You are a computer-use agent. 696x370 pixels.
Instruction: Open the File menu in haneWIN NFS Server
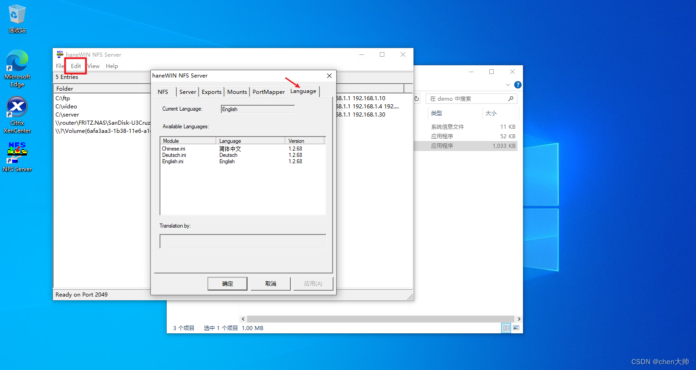pyautogui.click(x=60, y=66)
